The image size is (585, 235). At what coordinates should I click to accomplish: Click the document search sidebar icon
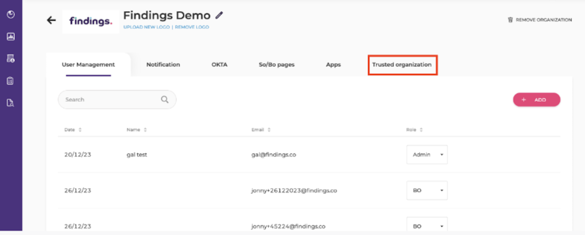(11, 103)
